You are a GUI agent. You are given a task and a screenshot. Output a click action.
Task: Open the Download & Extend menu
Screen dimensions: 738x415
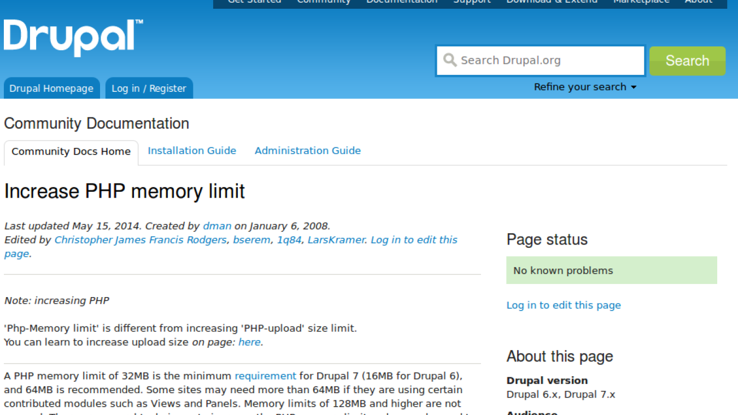552,2
